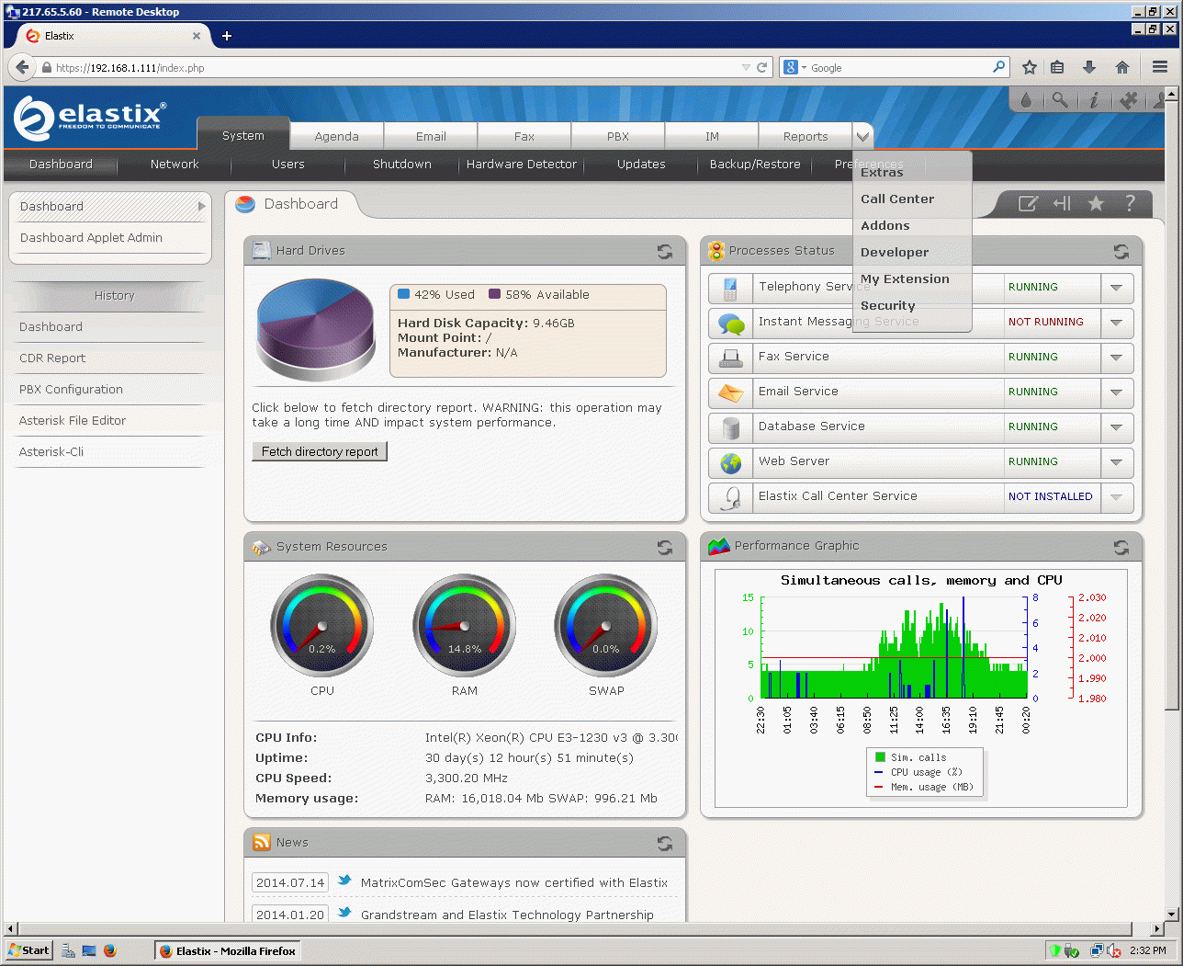
Task: Open PBX Configuration from History
Action: tap(71, 390)
